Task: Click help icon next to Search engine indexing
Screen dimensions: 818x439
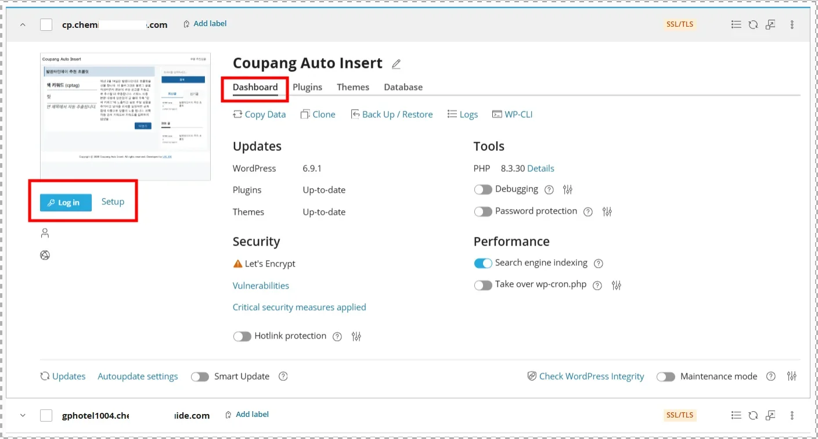Action: click(x=599, y=263)
